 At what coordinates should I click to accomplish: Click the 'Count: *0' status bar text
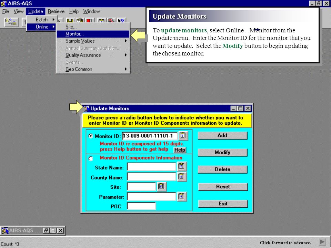[x=10, y=244]
